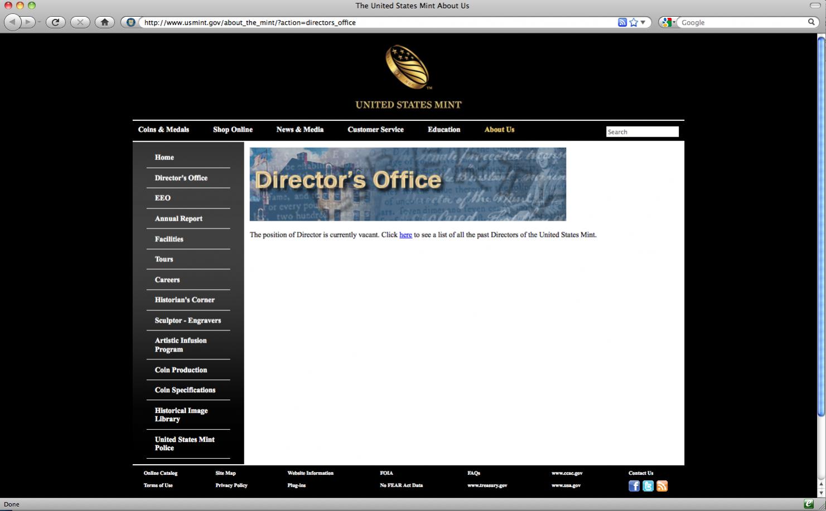Open the Google search engine dropdown

pyautogui.click(x=669, y=22)
